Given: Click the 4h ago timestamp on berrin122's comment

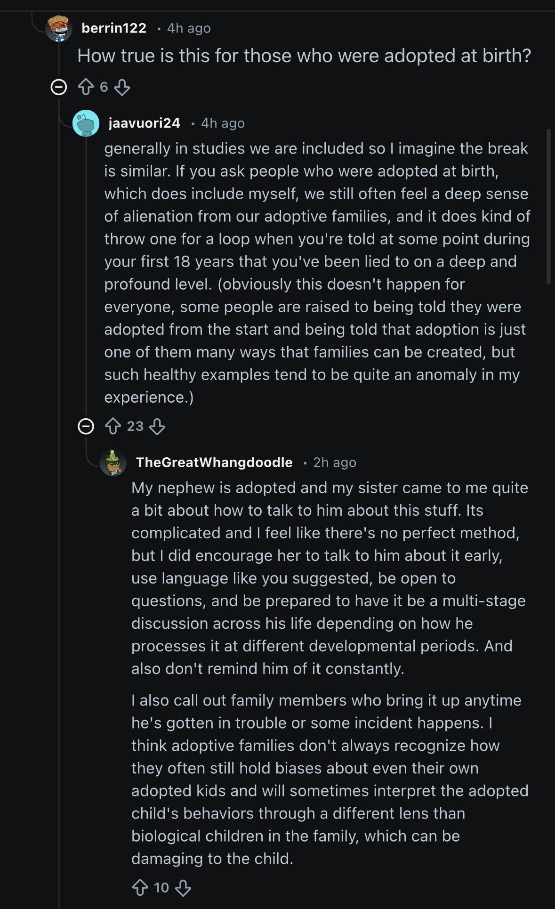Looking at the screenshot, I should (189, 28).
